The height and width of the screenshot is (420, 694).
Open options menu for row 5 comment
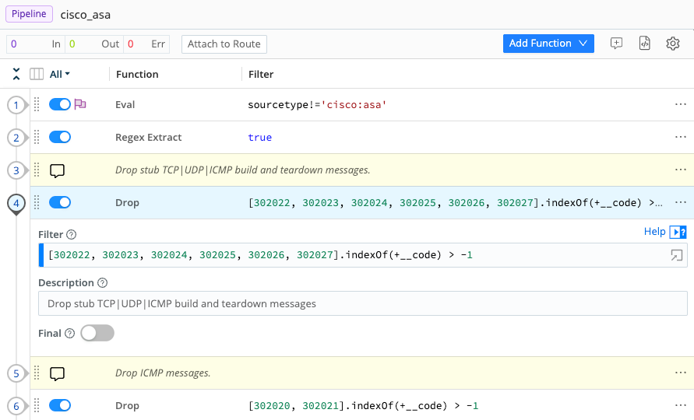click(x=680, y=373)
